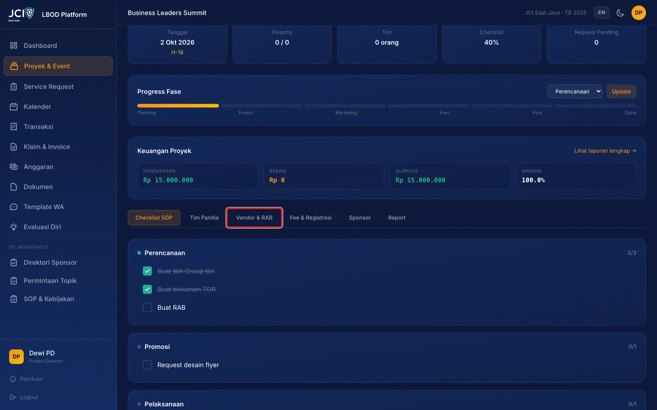Click the Update phase button

(621, 91)
